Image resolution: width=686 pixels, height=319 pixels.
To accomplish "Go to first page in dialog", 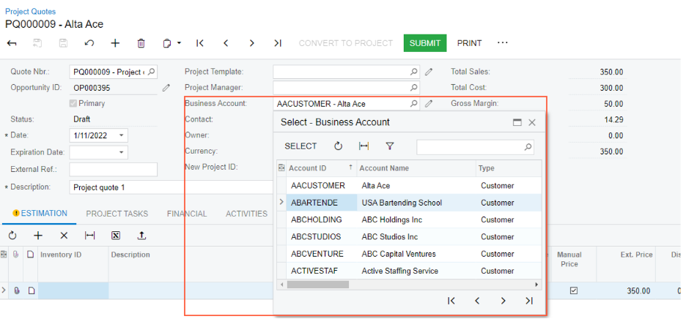I will pos(451,301).
